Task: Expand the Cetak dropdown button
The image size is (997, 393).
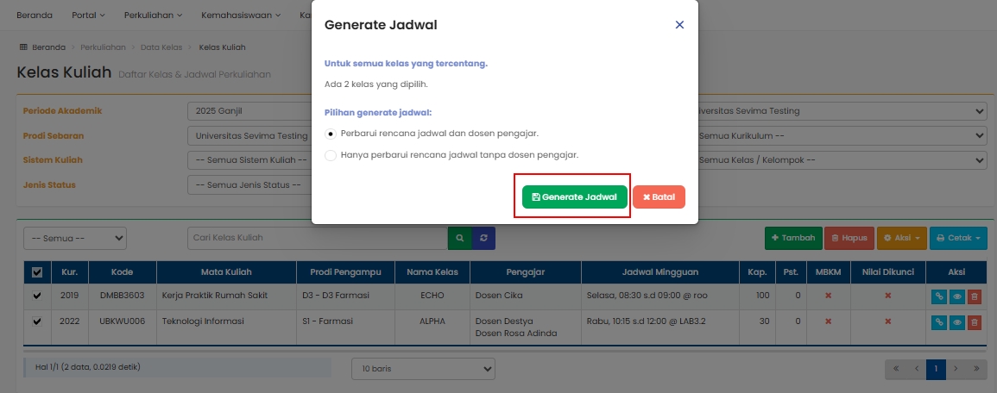Action: 957,238
